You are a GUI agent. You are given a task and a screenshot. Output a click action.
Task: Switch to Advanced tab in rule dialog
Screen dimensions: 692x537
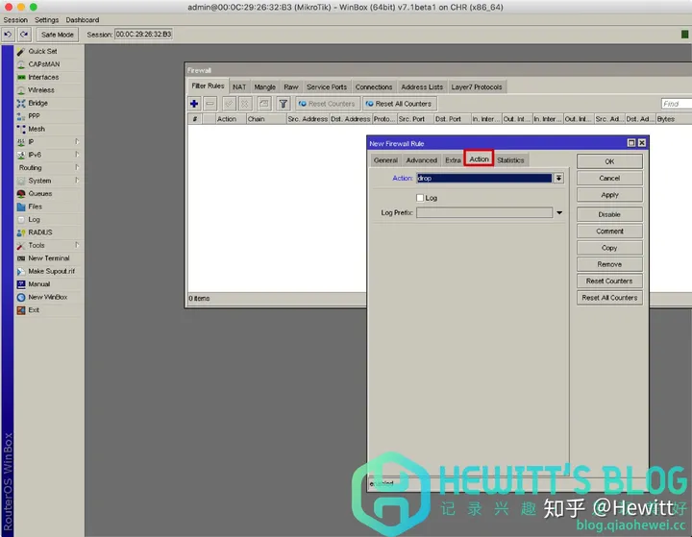click(x=422, y=160)
